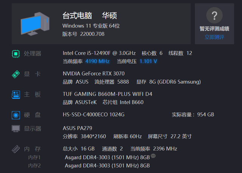Click the 内存2 Asgard DDR4-3003 8GB entry

[x=107, y=166]
